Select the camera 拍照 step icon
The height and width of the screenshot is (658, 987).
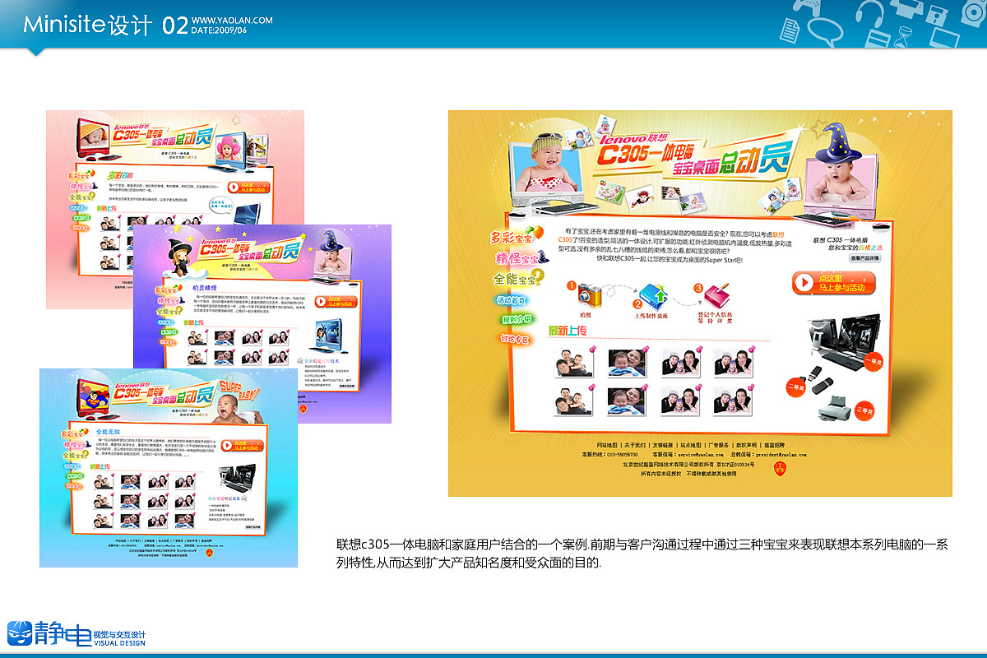pos(589,294)
